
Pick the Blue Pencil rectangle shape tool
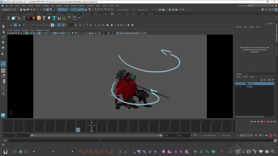(41, 25)
